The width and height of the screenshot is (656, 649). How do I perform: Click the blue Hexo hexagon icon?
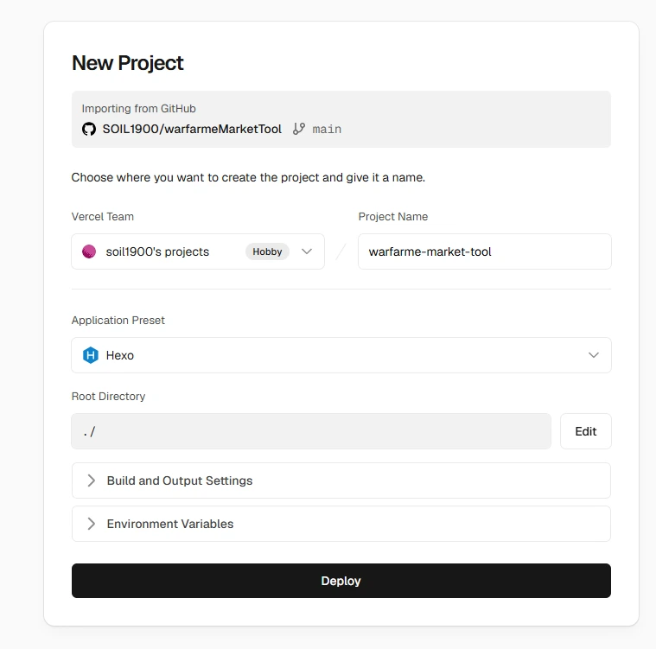click(x=91, y=355)
